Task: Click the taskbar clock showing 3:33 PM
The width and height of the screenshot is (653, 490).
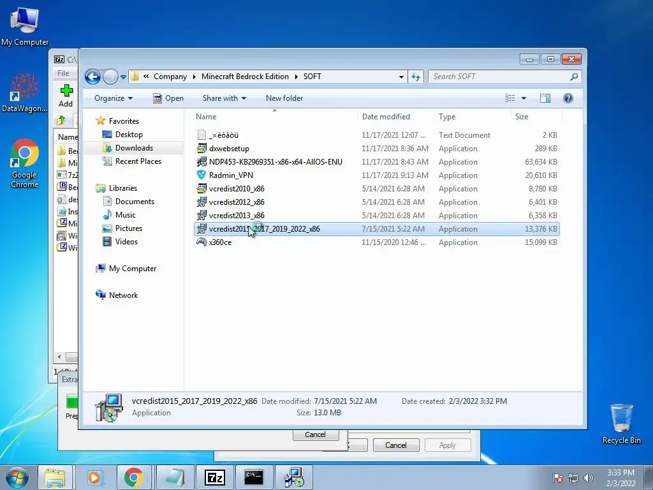Action: tap(620, 478)
